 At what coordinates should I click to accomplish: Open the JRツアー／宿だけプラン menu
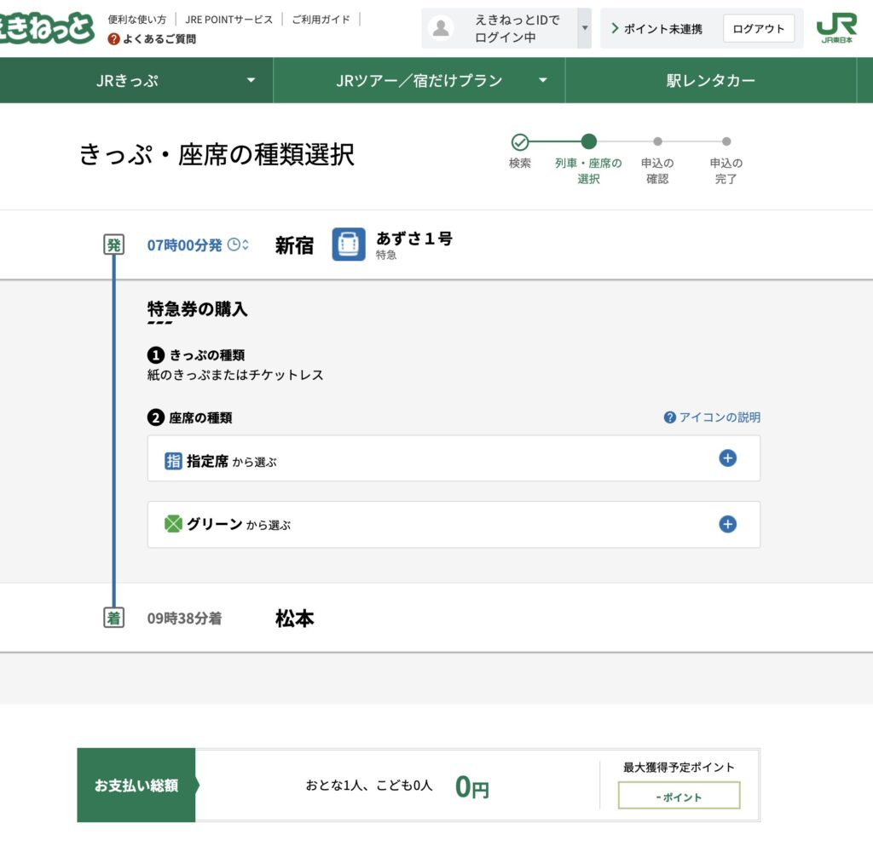tap(419, 81)
